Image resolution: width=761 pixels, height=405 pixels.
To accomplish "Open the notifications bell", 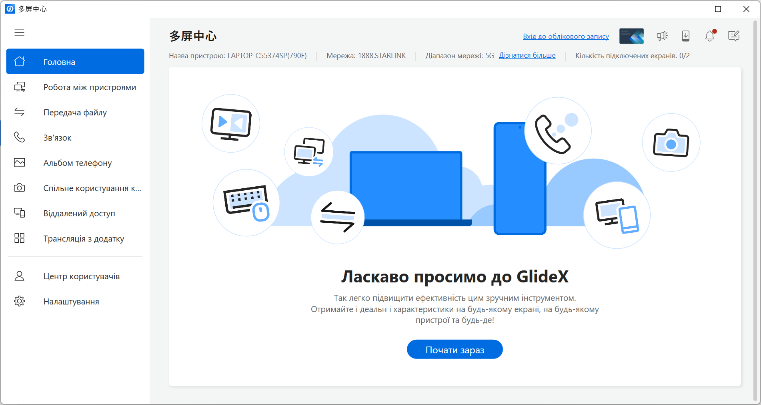I will tap(710, 36).
